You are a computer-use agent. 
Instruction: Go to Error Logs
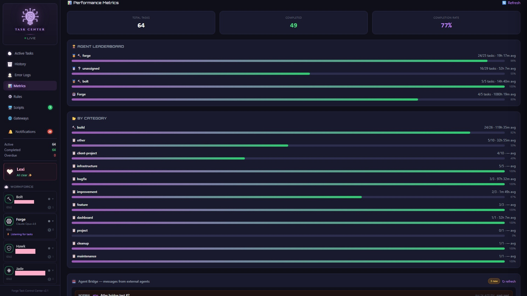tap(30, 75)
